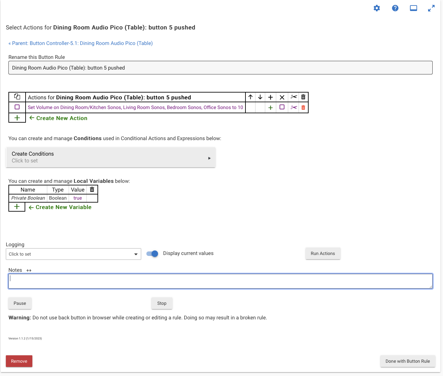Check the select box left of Set Volume action
Viewport: 443px width, 376px height.
tap(17, 107)
